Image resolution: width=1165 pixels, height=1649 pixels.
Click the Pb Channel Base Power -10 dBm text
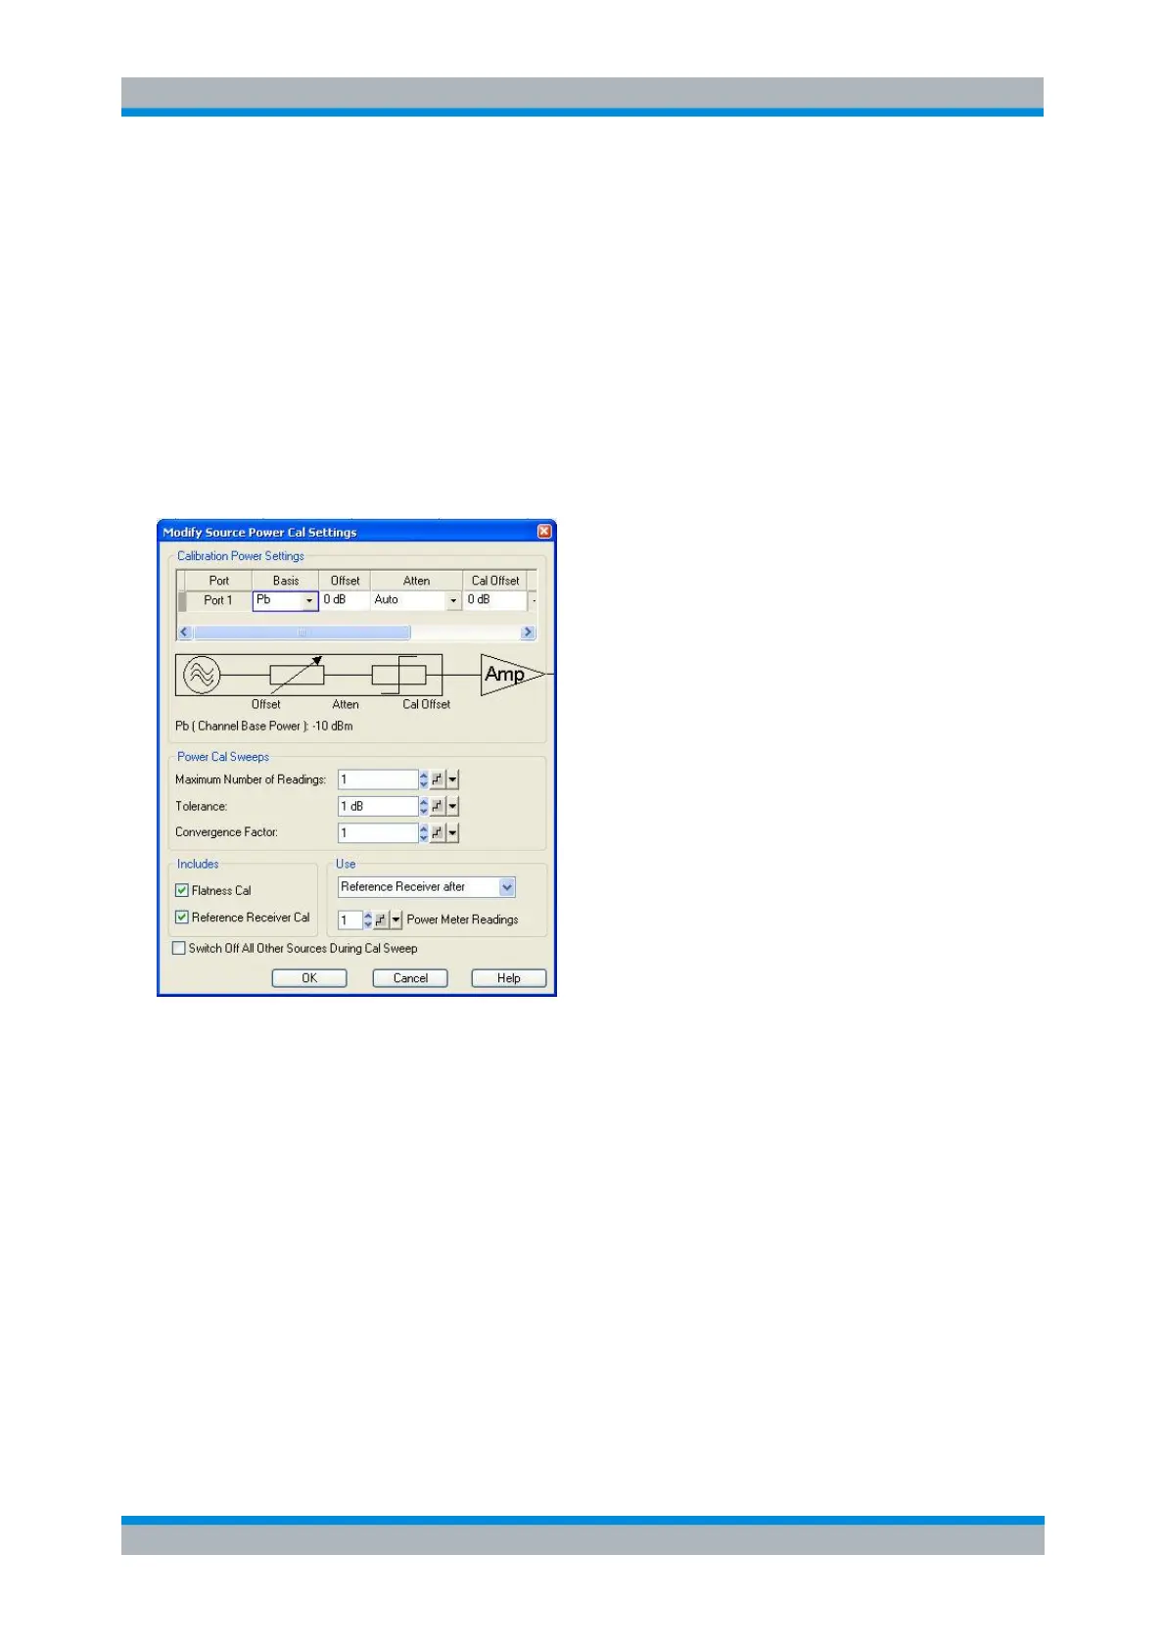[263, 727]
